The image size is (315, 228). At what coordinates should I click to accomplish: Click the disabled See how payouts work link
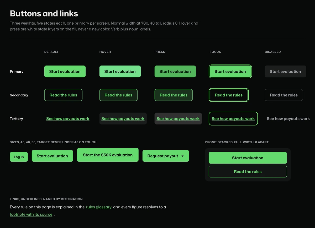point(288,118)
